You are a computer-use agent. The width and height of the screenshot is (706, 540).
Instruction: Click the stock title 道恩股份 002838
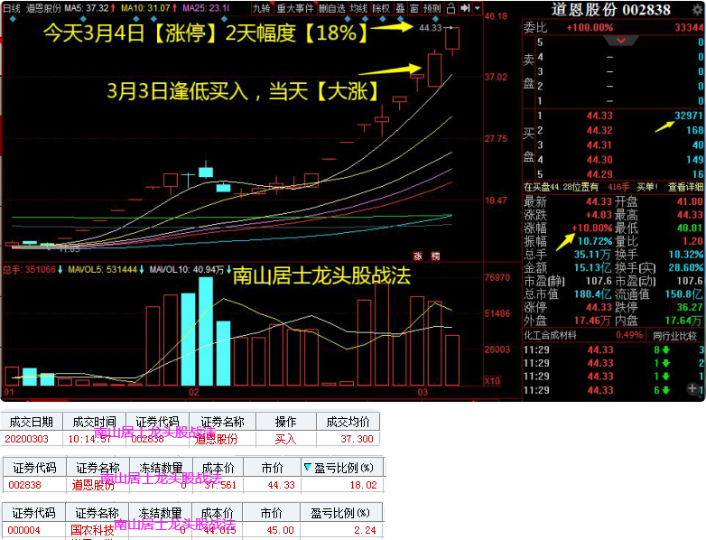pos(611,9)
